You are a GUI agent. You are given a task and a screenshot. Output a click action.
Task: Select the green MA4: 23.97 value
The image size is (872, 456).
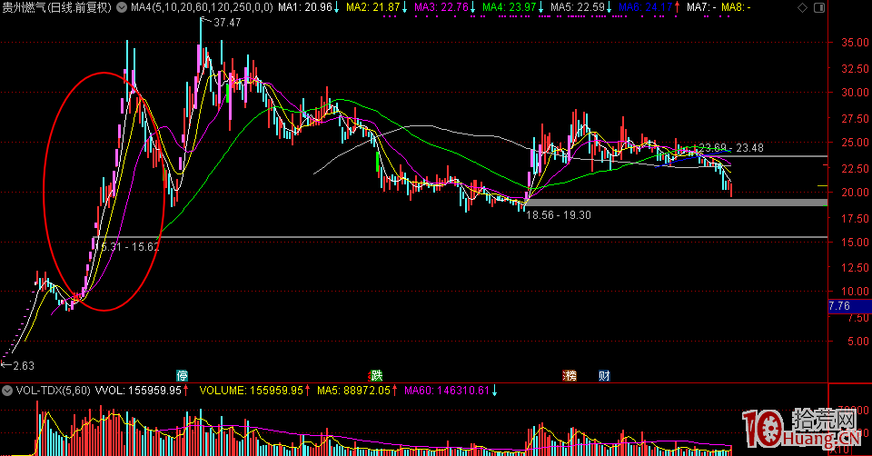[510, 7]
